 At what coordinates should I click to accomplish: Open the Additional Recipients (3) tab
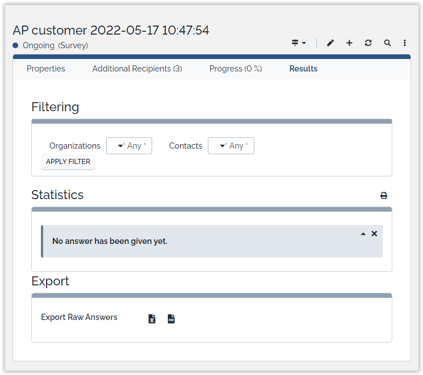click(137, 69)
